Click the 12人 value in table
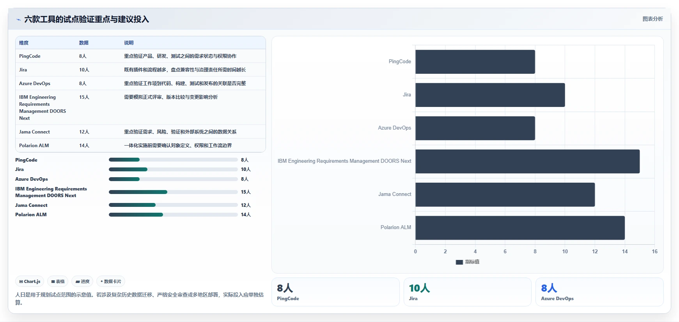Viewport: 679px width, 322px height. tap(84, 132)
